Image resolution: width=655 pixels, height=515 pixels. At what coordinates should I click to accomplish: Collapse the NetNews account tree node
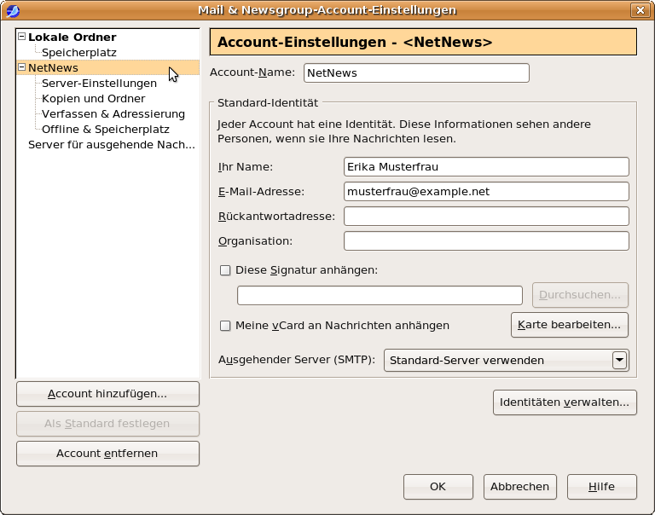click(x=21, y=67)
